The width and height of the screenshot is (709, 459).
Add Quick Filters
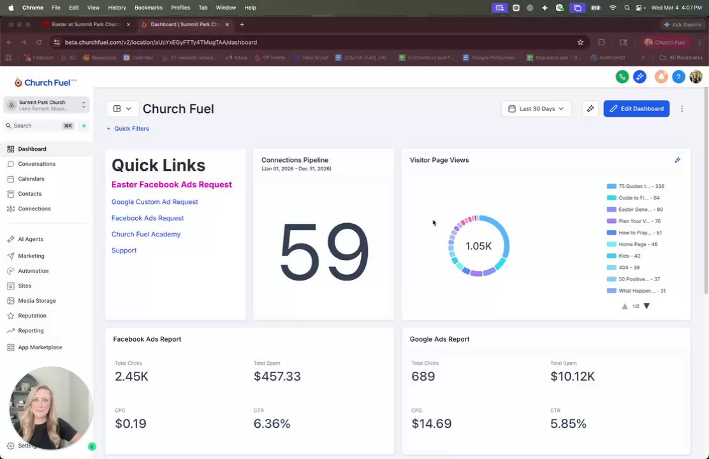pos(128,128)
